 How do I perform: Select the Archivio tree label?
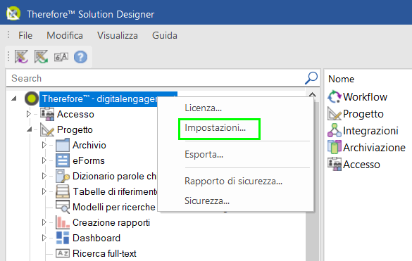tap(89, 145)
